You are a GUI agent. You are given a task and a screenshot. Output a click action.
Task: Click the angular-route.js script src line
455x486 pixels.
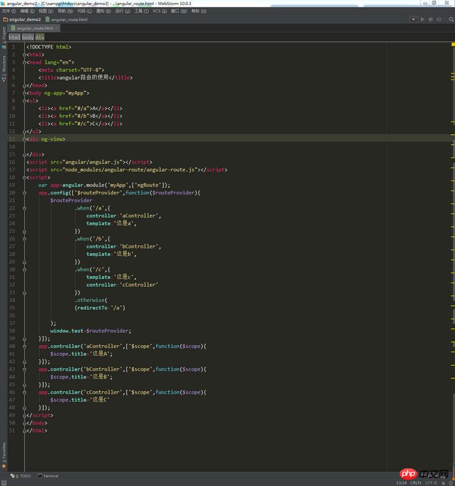127,170
